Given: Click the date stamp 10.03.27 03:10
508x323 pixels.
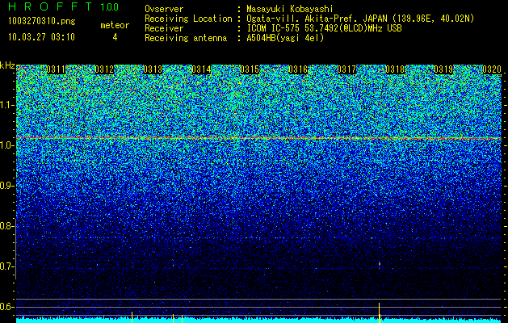Looking at the screenshot, I should coord(41,37).
